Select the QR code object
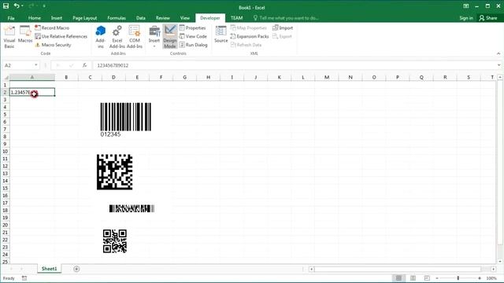Image resolution: width=504 pixels, height=283 pixels. coord(115,241)
